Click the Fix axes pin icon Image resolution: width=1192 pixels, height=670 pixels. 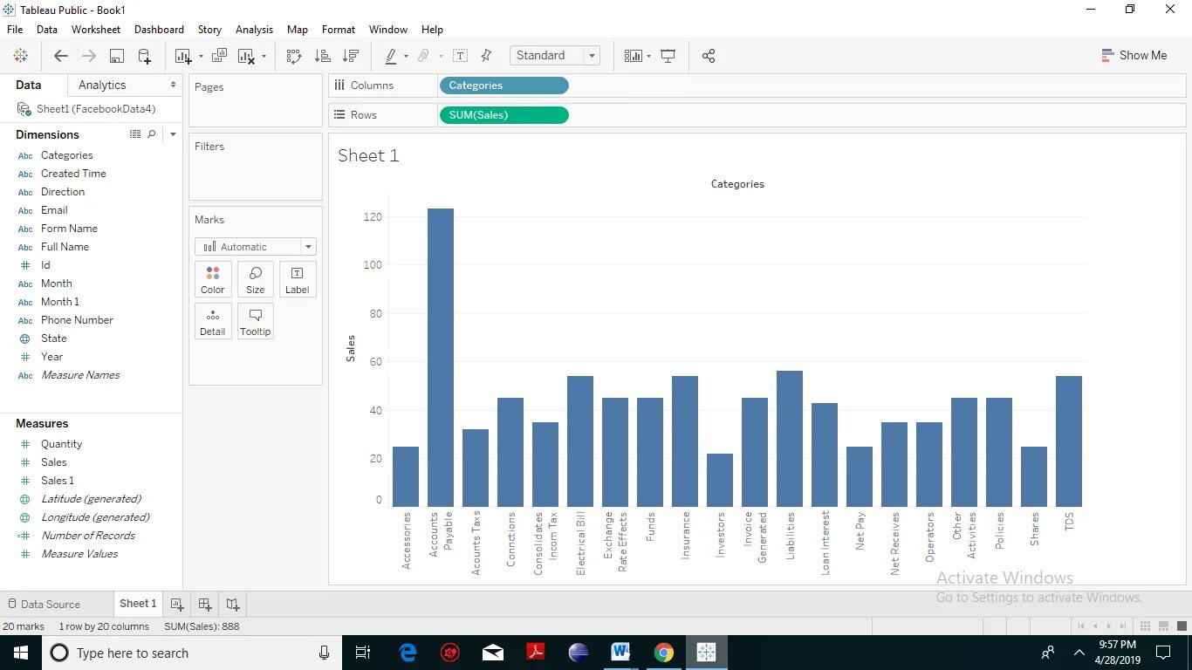487,56
